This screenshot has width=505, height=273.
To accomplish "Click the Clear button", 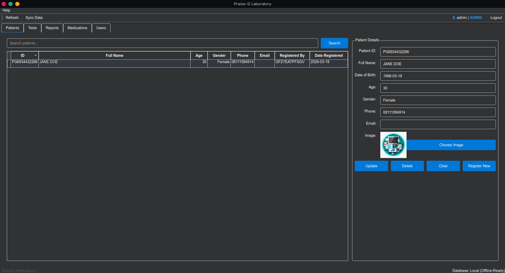I will click(443, 166).
